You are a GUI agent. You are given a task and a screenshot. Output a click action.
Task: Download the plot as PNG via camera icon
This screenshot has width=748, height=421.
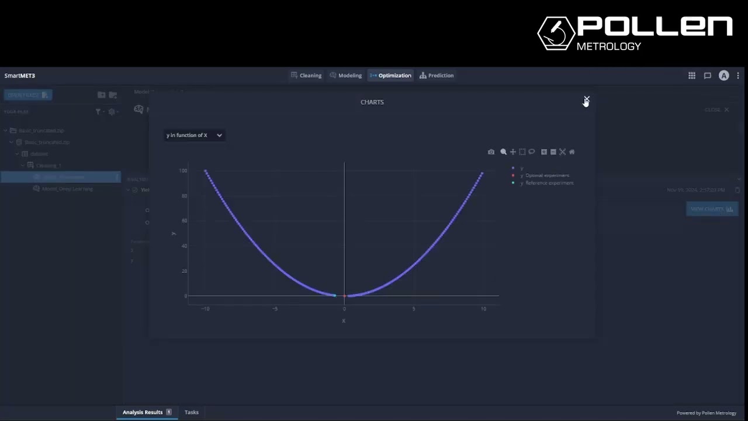coord(491,152)
